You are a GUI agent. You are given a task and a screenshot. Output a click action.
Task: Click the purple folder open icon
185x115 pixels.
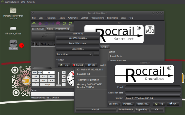pyautogui.click(x=46, y=23)
